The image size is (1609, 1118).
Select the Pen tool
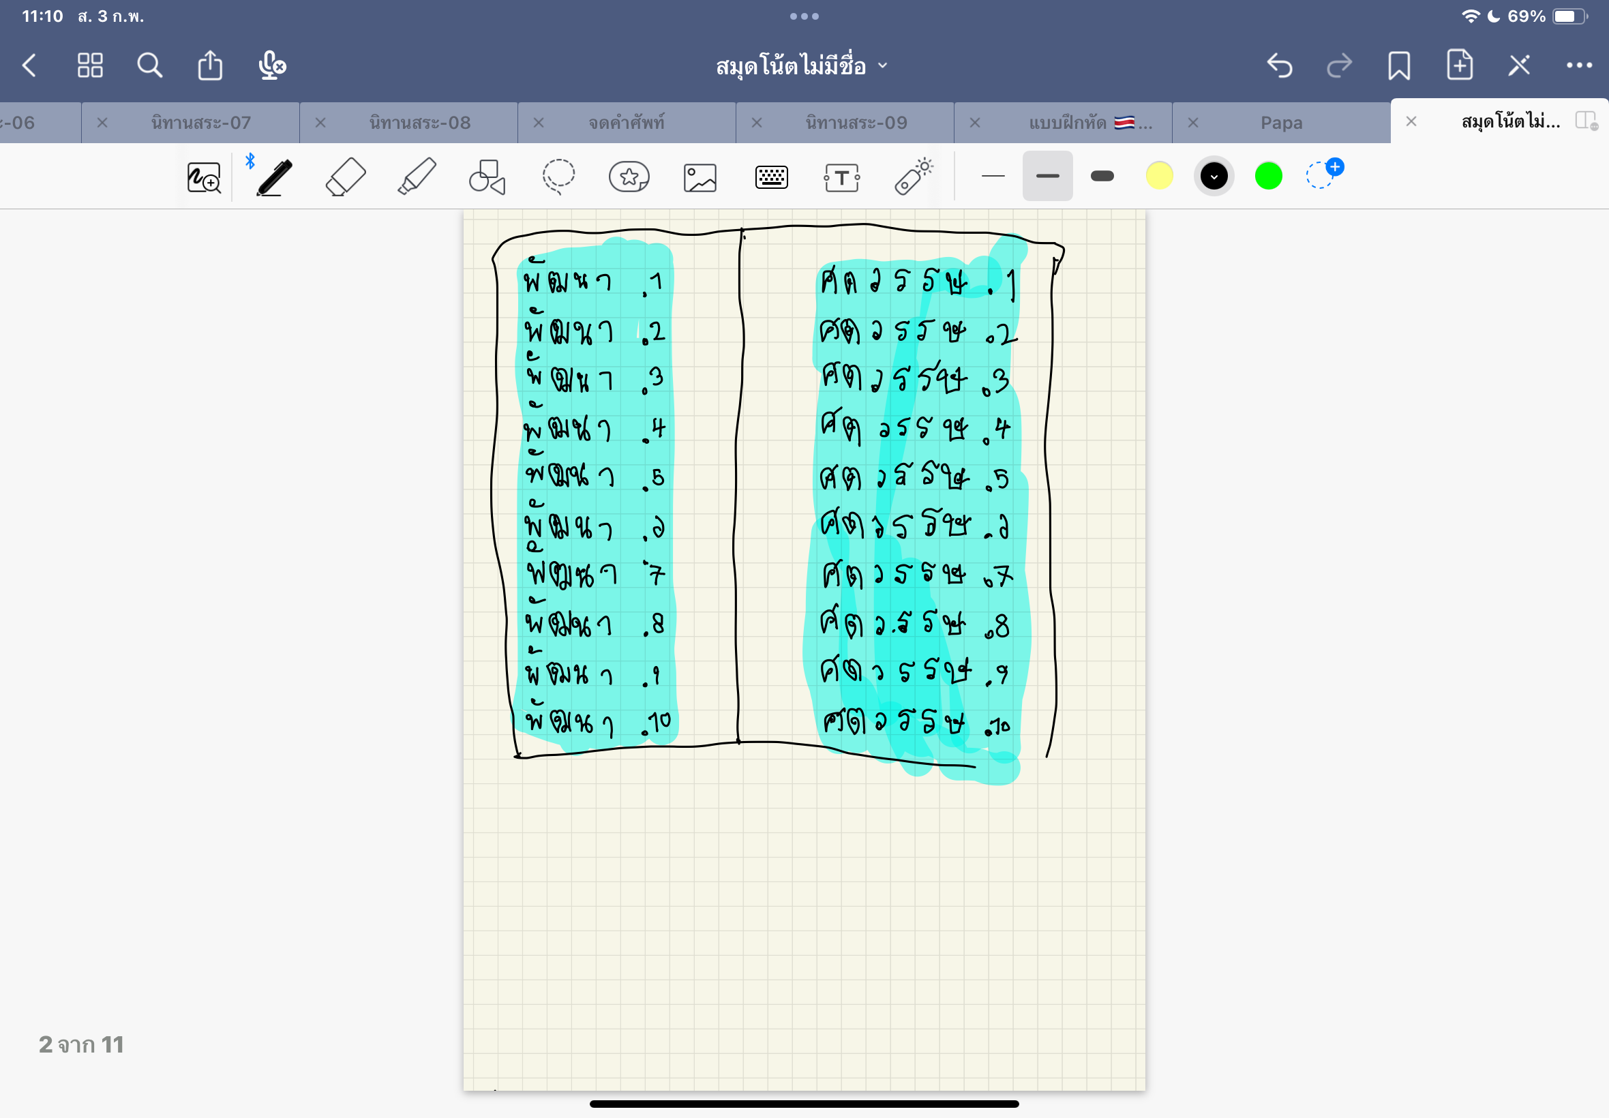click(274, 177)
